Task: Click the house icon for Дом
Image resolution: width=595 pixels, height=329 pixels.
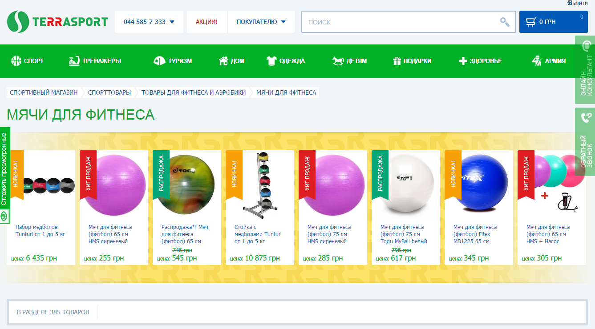Action: point(223,61)
